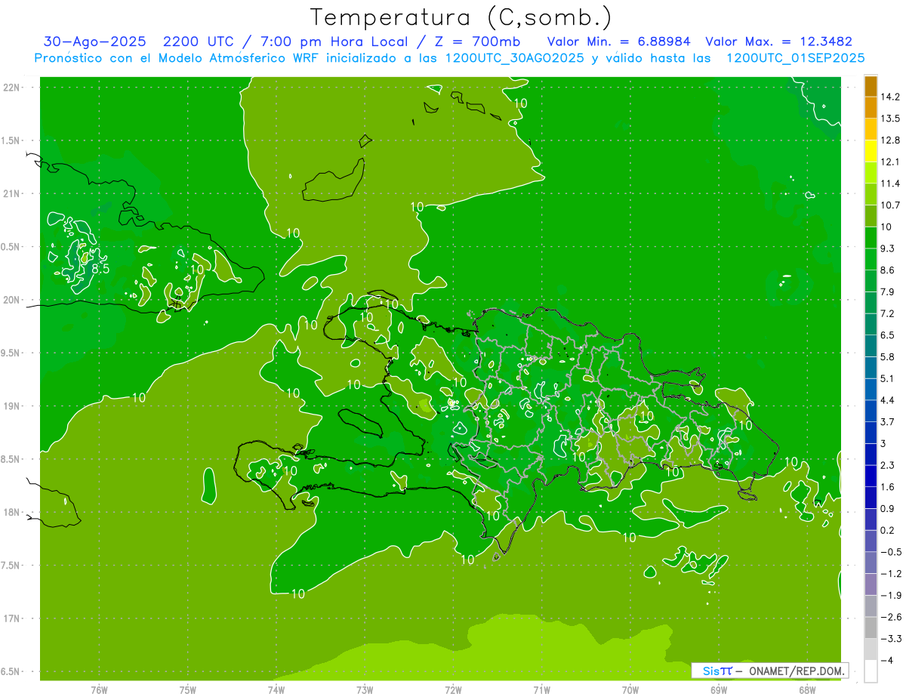Click the '3.7' color bar label
The image size is (906, 700).
[888, 421]
